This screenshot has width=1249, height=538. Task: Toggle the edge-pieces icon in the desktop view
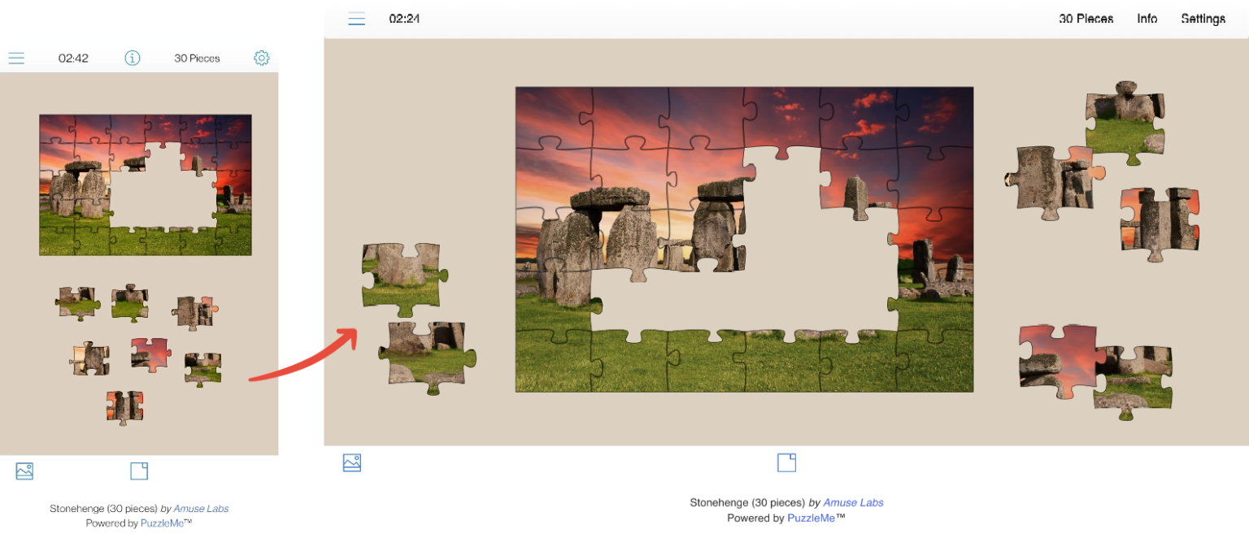tap(786, 462)
